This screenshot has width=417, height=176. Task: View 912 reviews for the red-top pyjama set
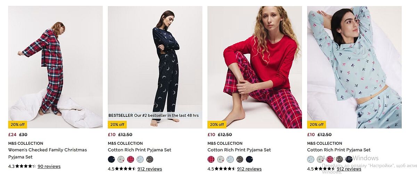pos(249,169)
